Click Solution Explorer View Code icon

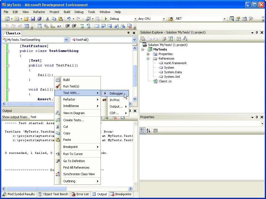179,39
